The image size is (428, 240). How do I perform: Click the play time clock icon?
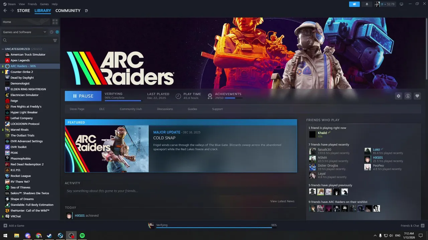(x=178, y=96)
